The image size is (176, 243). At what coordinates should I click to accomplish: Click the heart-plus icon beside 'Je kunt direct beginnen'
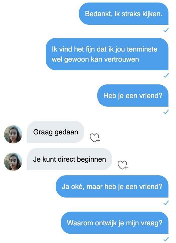tap(123, 165)
